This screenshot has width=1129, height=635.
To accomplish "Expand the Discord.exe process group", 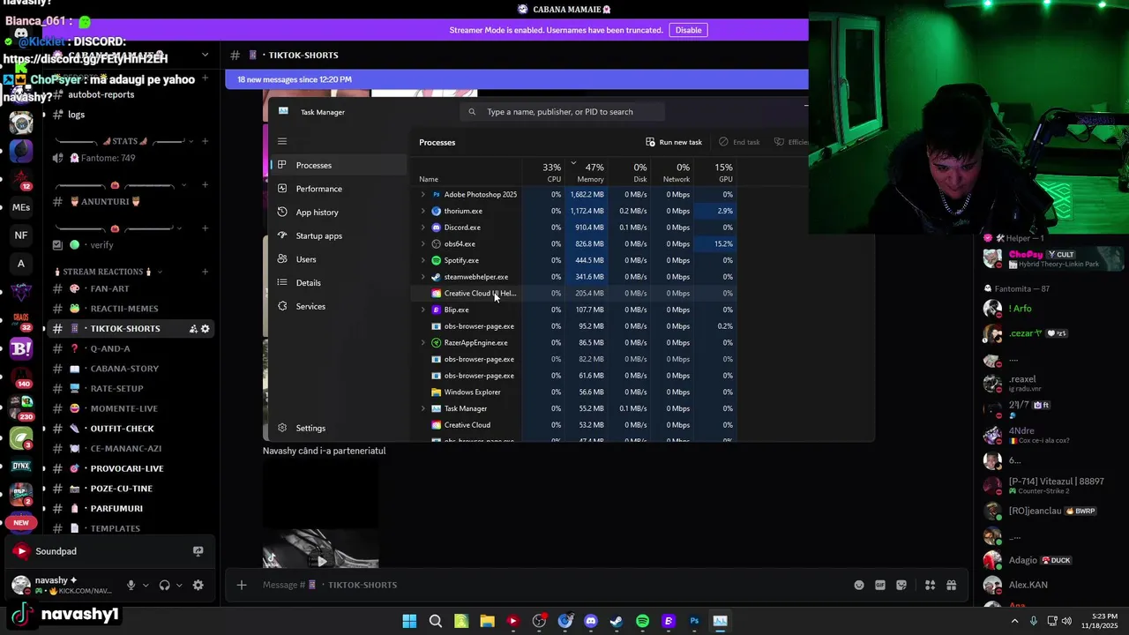I will click(422, 228).
